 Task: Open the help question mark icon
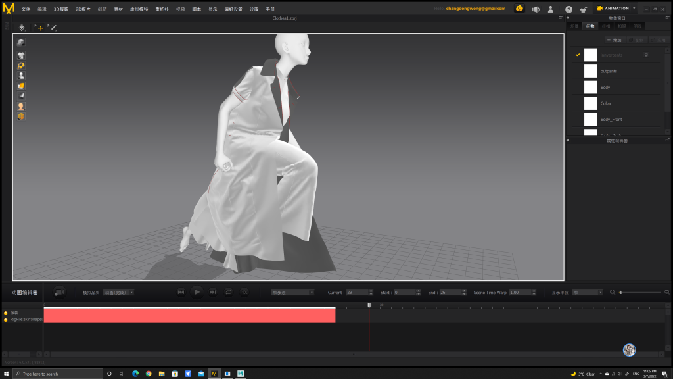(569, 9)
